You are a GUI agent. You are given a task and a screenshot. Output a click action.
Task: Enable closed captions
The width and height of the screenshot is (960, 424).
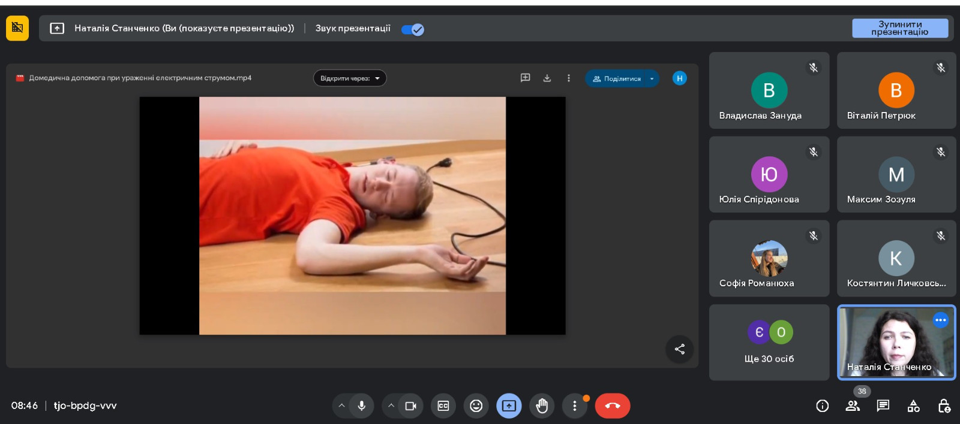443,406
